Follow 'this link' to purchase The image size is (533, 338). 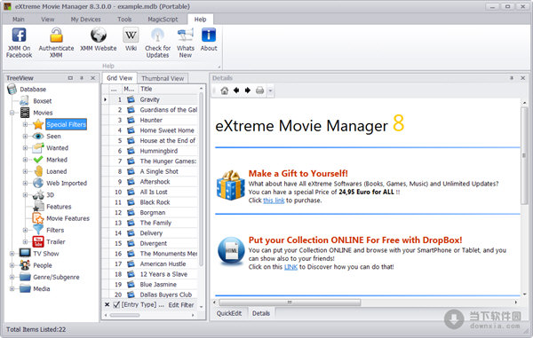274,200
